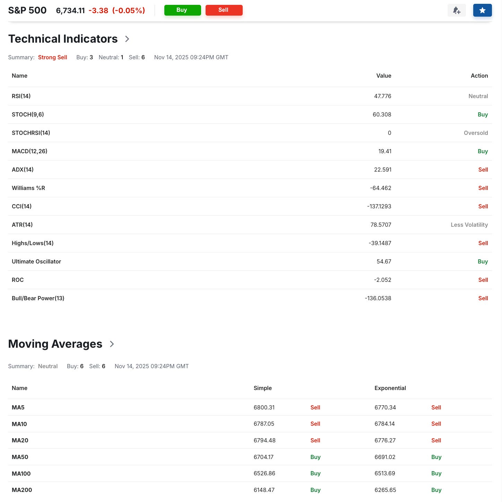Select the STOCHRSI(14) indicator name
The height and width of the screenshot is (502, 502).
(31, 133)
